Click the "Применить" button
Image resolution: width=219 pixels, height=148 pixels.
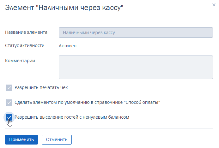(21, 139)
